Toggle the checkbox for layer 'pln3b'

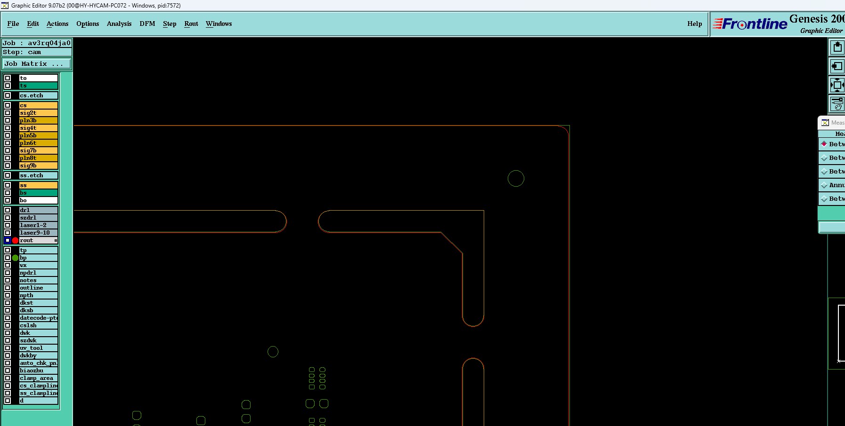8,120
